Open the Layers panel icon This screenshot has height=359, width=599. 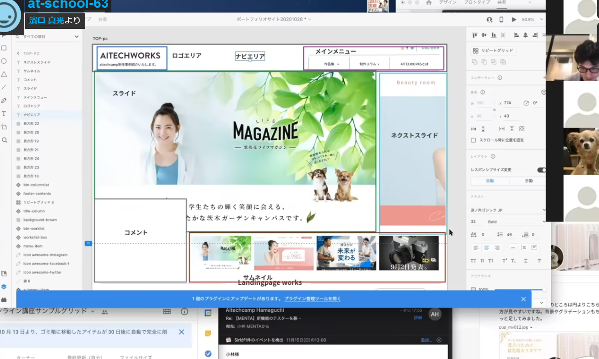tap(4, 287)
